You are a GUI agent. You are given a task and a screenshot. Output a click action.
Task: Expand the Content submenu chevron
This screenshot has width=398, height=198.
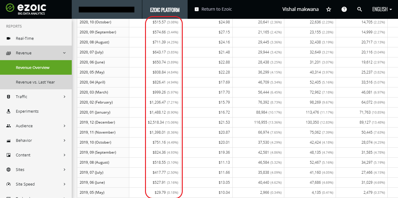click(64, 155)
